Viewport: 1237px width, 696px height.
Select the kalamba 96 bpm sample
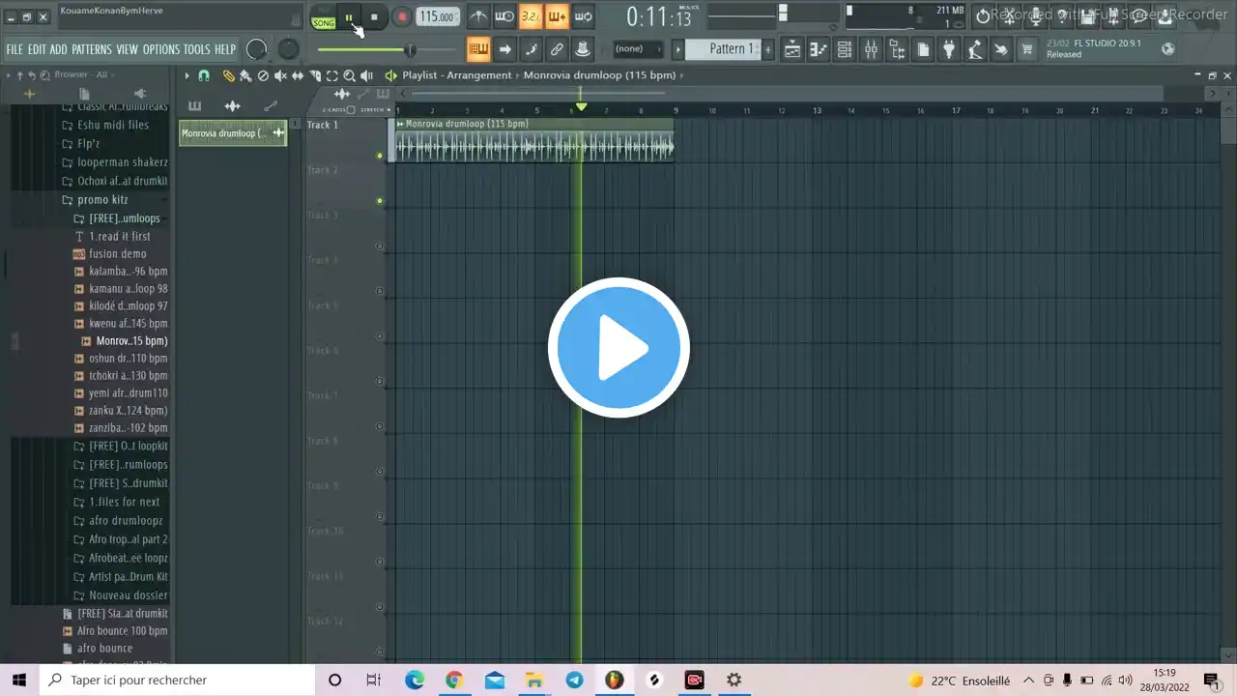tap(121, 272)
